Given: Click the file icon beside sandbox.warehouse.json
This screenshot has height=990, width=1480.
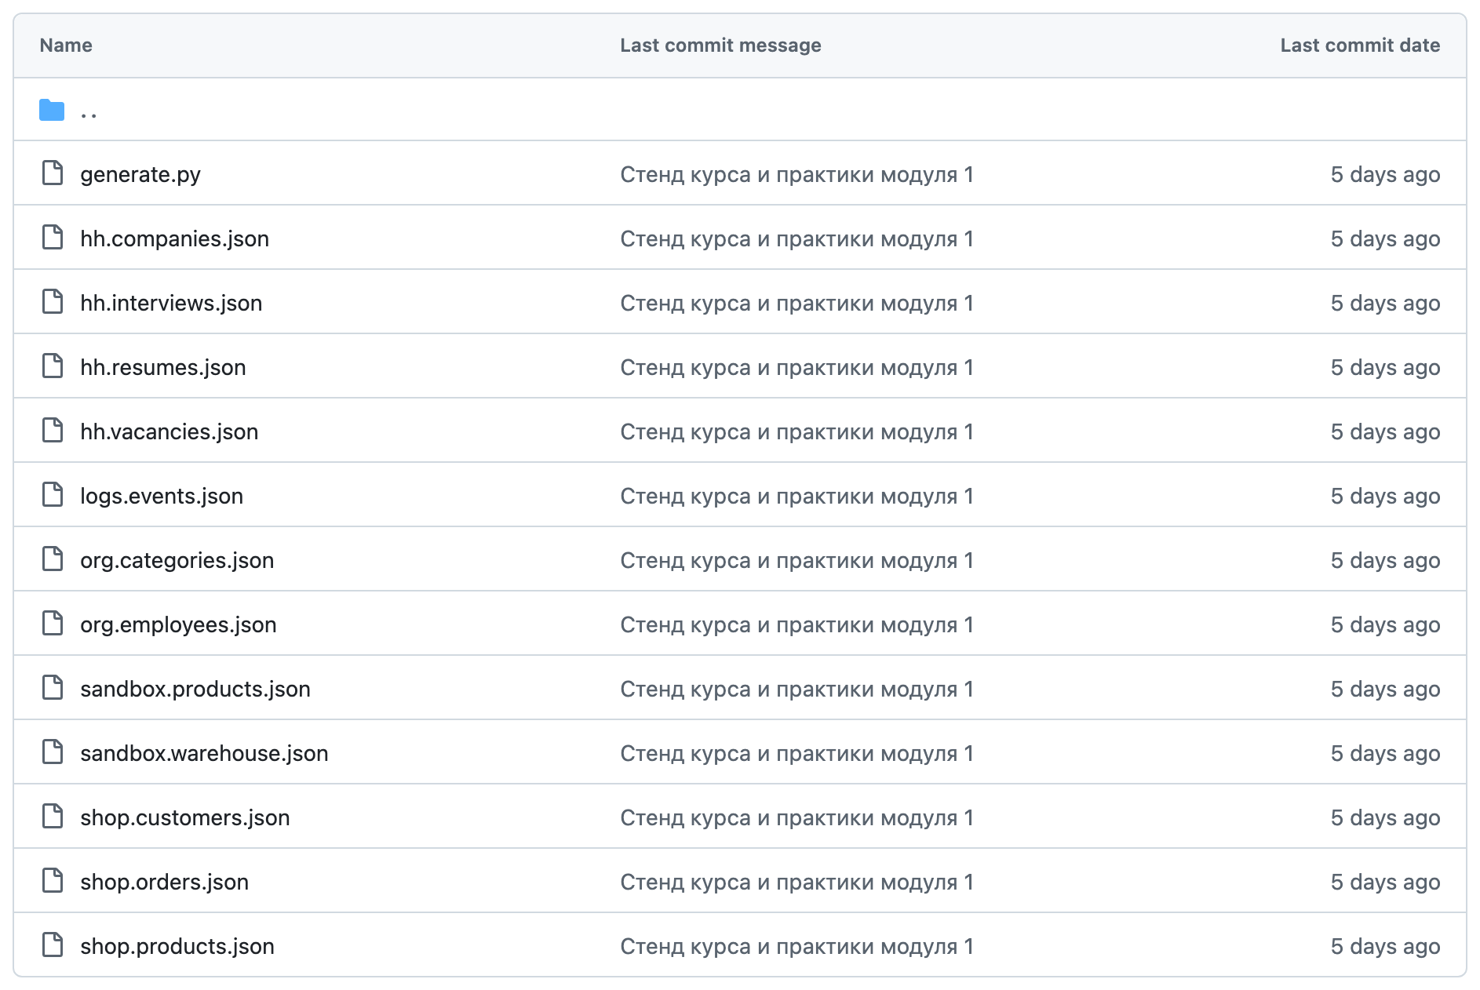Looking at the screenshot, I should tap(53, 752).
